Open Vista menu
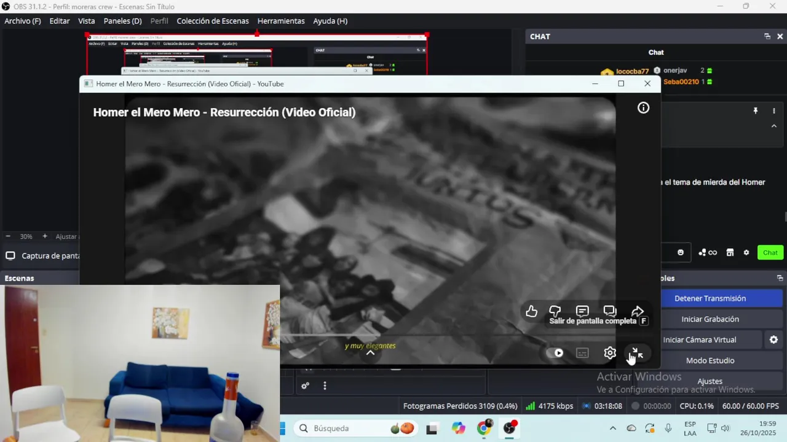 [x=87, y=21]
